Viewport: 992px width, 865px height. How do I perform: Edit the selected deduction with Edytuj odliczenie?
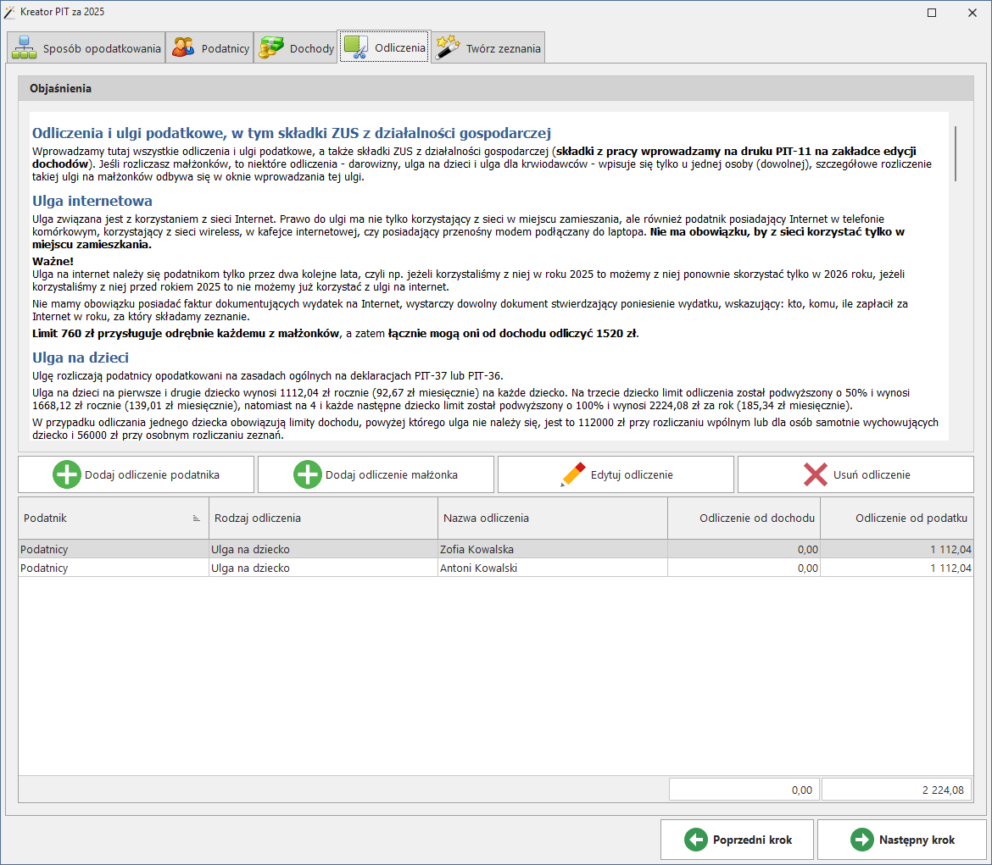(616, 474)
